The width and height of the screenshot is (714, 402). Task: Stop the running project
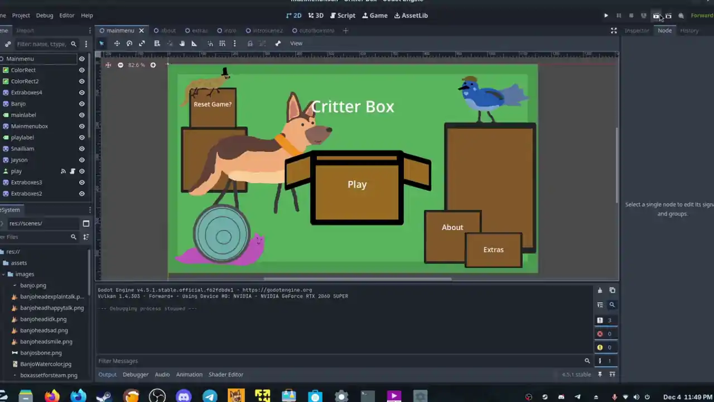(x=631, y=16)
